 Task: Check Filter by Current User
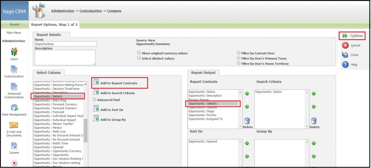pyautogui.click(x=239, y=53)
